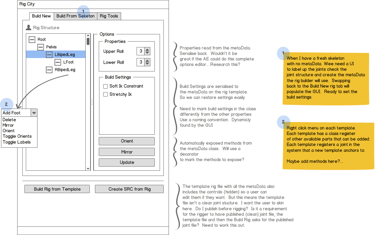
Task: Increase the Lower Roll value
Action: click(x=147, y=61)
